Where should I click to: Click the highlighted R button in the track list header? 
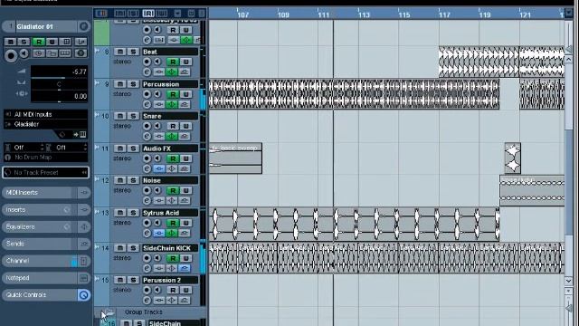(x=148, y=14)
